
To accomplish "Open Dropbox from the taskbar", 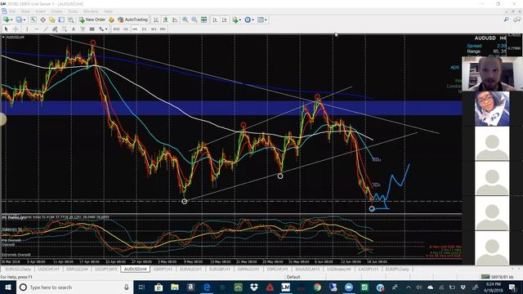I will pyautogui.click(x=254, y=287).
